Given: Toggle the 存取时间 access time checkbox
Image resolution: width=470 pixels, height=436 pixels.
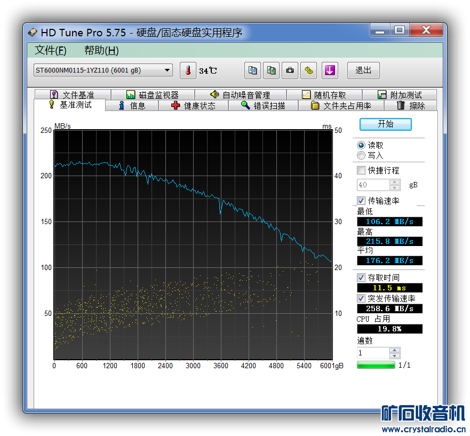Looking at the screenshot, I should pyautogui.click(x=361, y=278).
